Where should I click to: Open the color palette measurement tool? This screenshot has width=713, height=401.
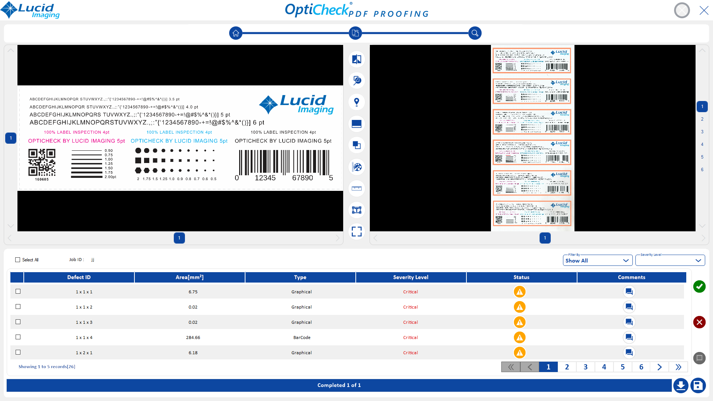tap(356, 167)
